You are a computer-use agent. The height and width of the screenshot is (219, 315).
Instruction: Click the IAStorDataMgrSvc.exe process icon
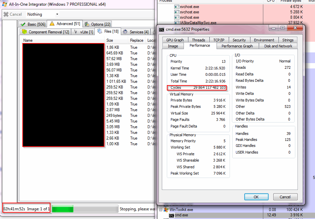(177, 22)
